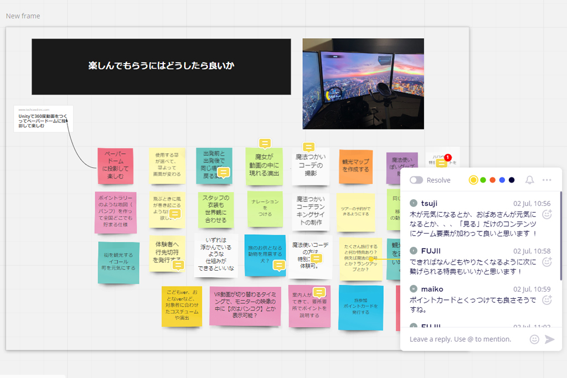Image resolution: width=567 pixels, height=378 pixels.
Task: Open comment bubble on the 飛ぶときに風 note
Action: (x=175, y=214)
